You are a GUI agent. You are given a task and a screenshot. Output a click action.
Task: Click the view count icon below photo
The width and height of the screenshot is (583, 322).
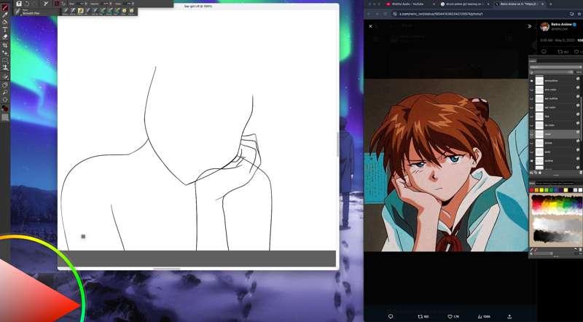tap(480, 316)
